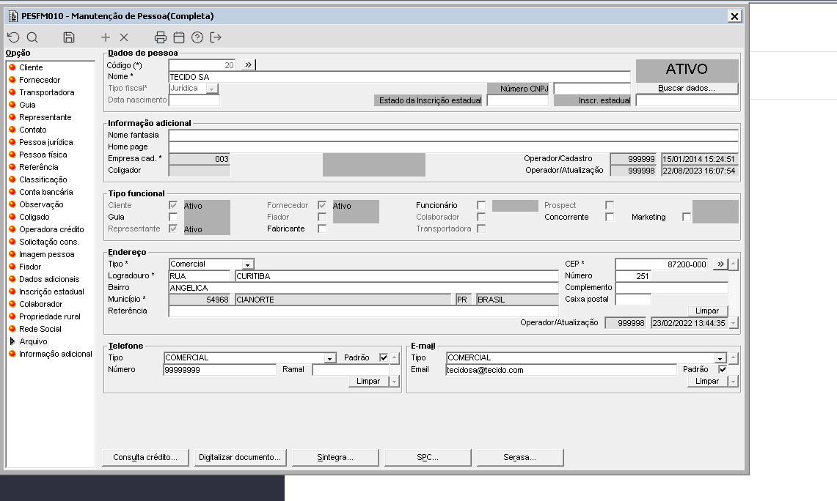Click the orange bullet beside Inscrição estadual
837x501 pixels.
(x=12, y=292)
